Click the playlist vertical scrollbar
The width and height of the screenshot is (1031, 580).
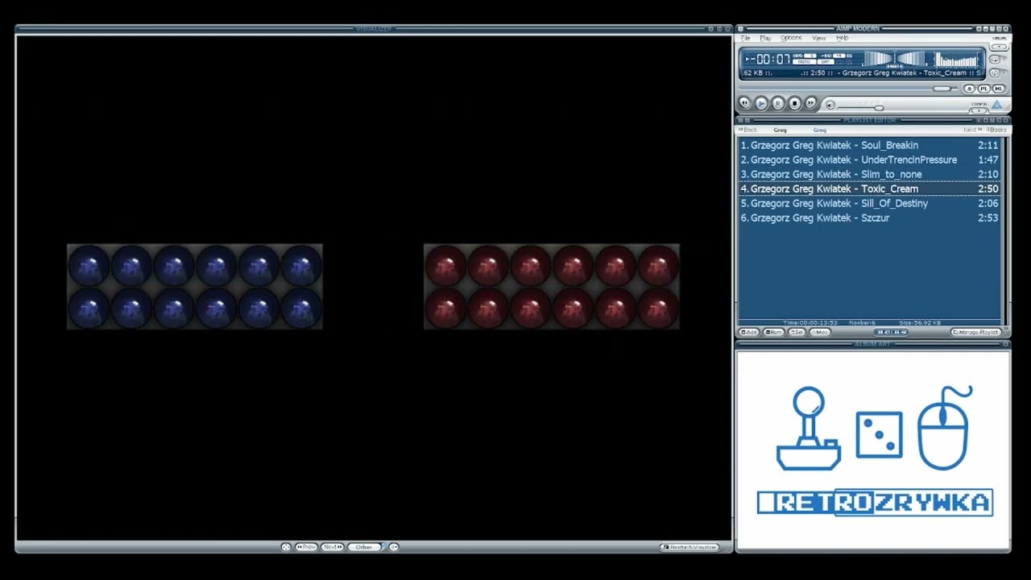coord(1004,230)
